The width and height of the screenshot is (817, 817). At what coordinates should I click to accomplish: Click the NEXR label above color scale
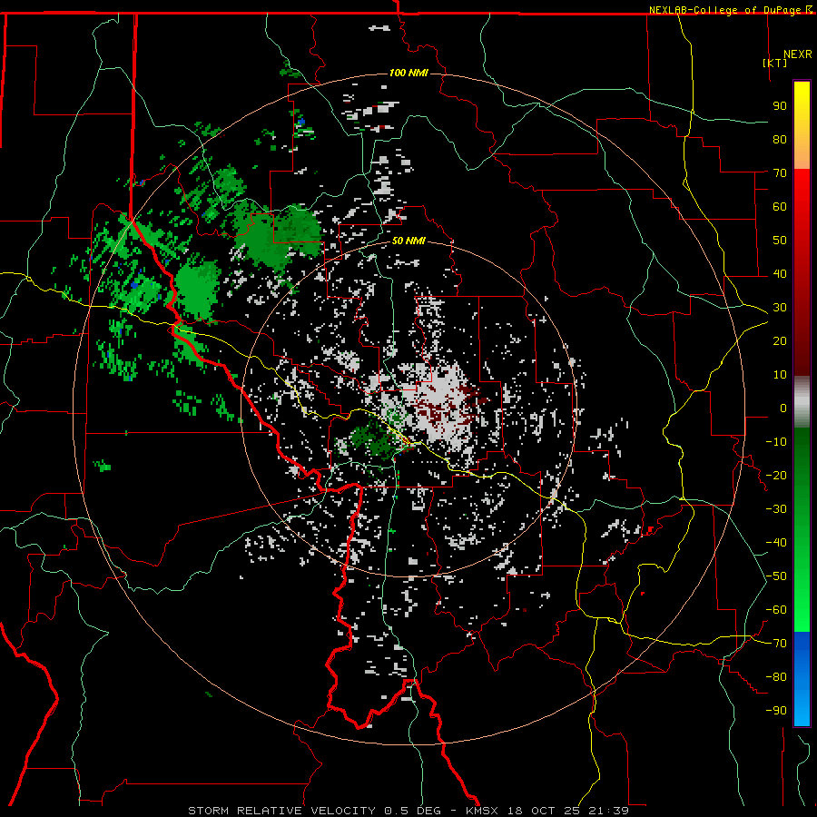point(798,54)
